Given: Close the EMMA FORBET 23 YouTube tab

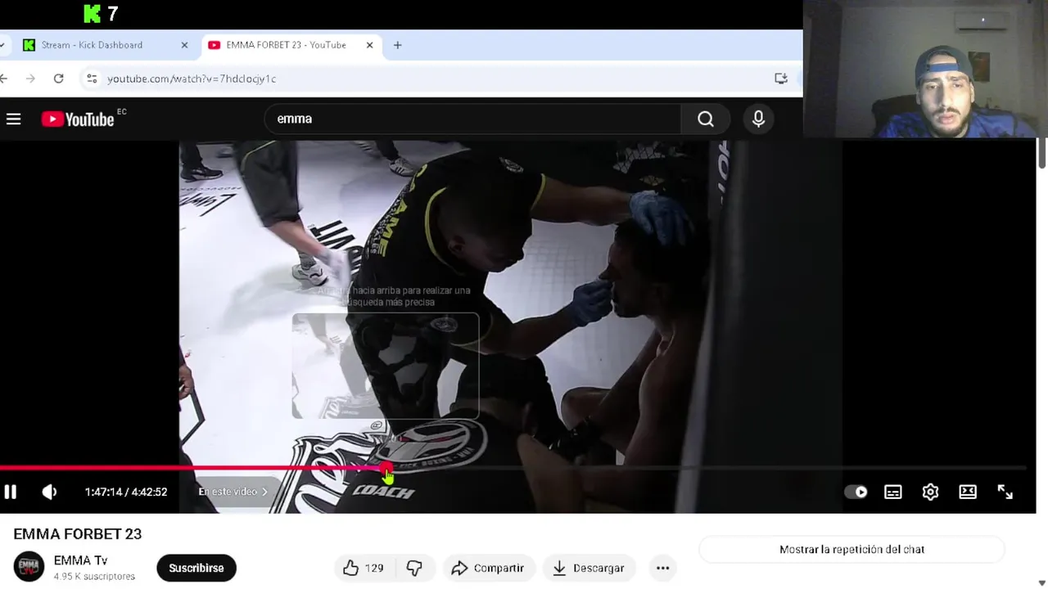Looking at the screenshot, I should [x=369, y=45].
